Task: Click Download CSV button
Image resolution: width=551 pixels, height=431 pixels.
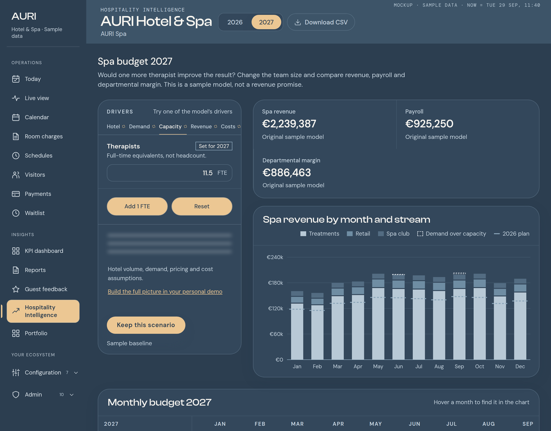Action: coord(321,22)
